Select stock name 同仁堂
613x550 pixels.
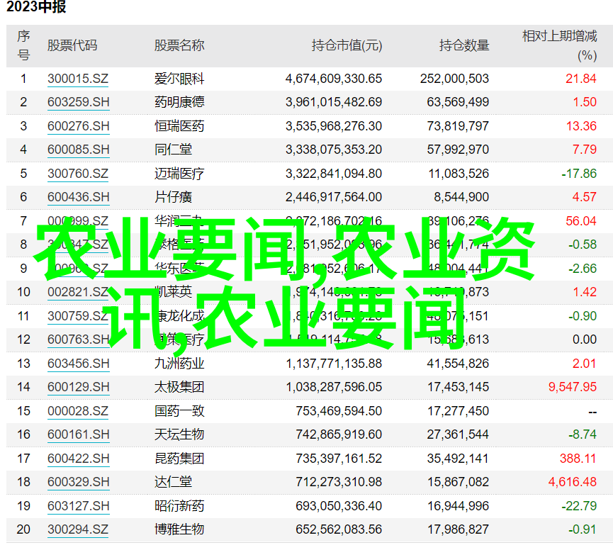(173, 150)
